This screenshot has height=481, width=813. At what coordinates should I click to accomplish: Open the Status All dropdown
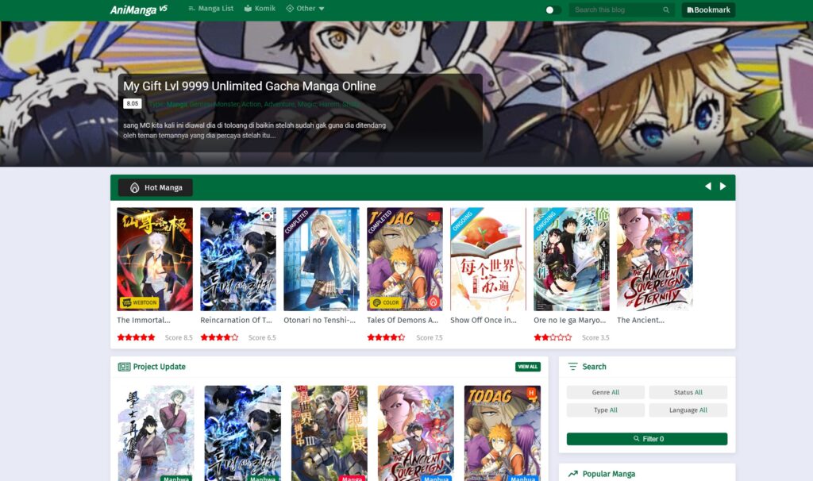688,392
